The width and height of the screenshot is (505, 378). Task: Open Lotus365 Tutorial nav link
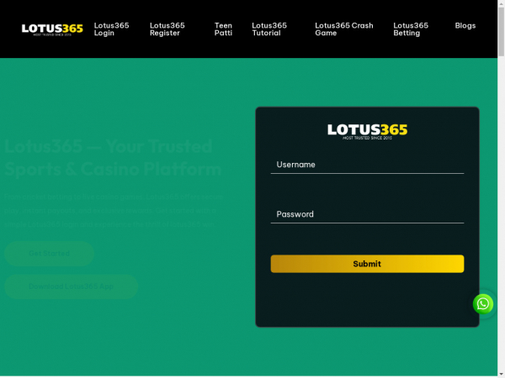tap(269, 29)
